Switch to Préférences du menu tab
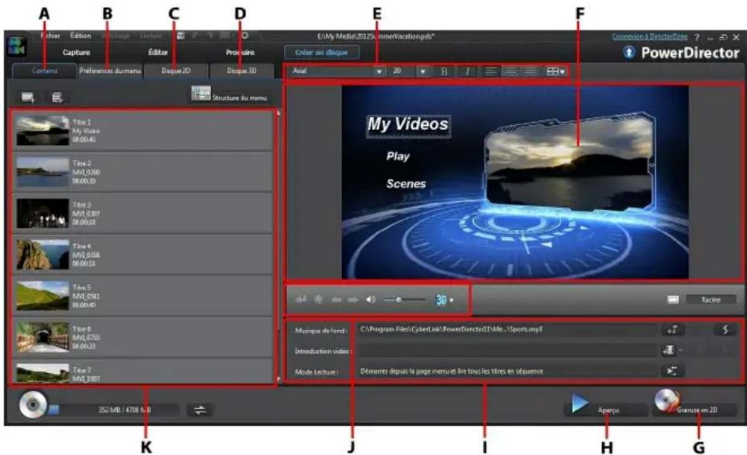The image size is (747, 455). click(x=110, y=71)
